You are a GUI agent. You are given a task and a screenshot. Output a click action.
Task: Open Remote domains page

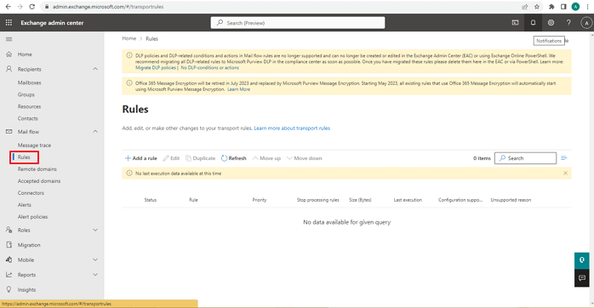(x=37, y=169)
